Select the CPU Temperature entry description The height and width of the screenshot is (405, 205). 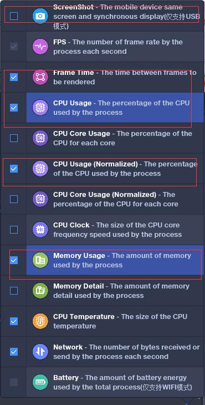pyautogui.click(x=120, y=321)
